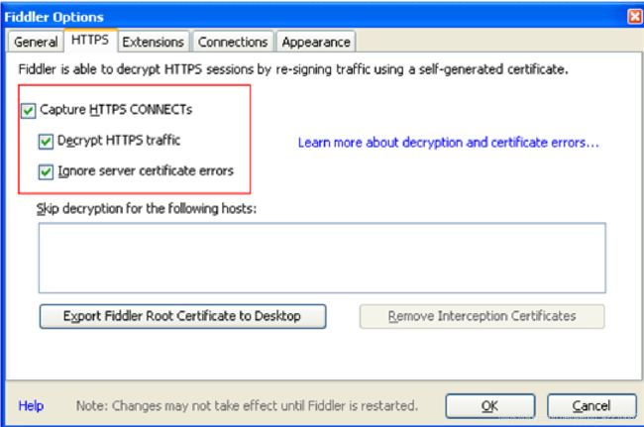This screenshot has height=427, width=644.
Task: Click the Fiddler Options title bar
Action: coord(297,17)
